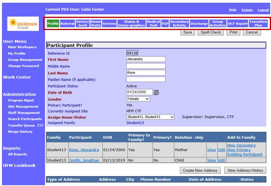Focus the Maiden Name input field
The height and width of the screenshot is (186, 271).
click(x=146, y=80)
